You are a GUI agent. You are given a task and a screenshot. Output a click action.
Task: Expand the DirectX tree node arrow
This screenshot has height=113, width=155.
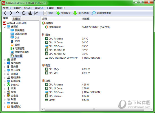pyautogui.click(x=5, y=85)
